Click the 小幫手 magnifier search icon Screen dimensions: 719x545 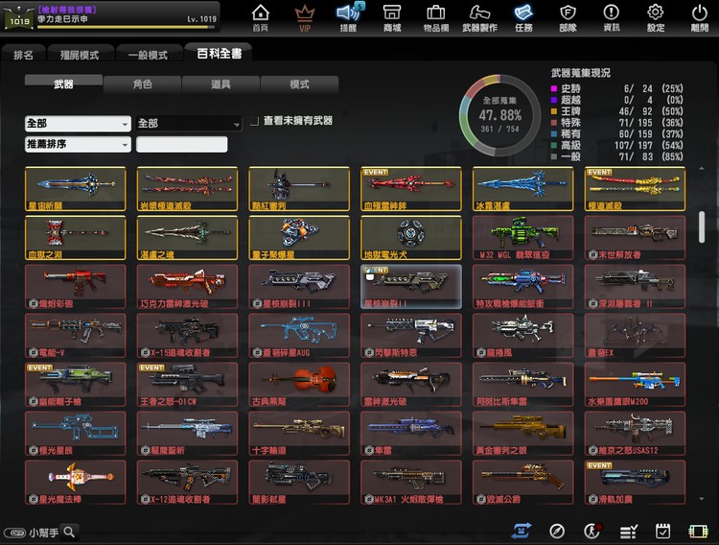tap(69, 532)
